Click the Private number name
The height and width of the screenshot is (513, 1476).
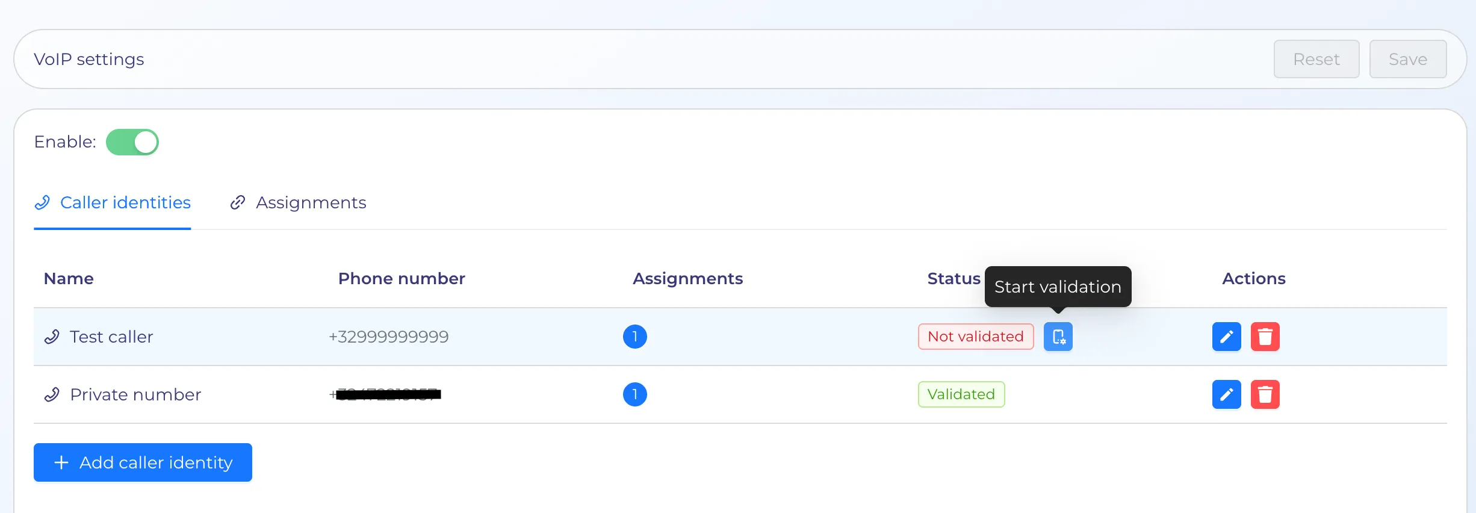click(135, 394)
